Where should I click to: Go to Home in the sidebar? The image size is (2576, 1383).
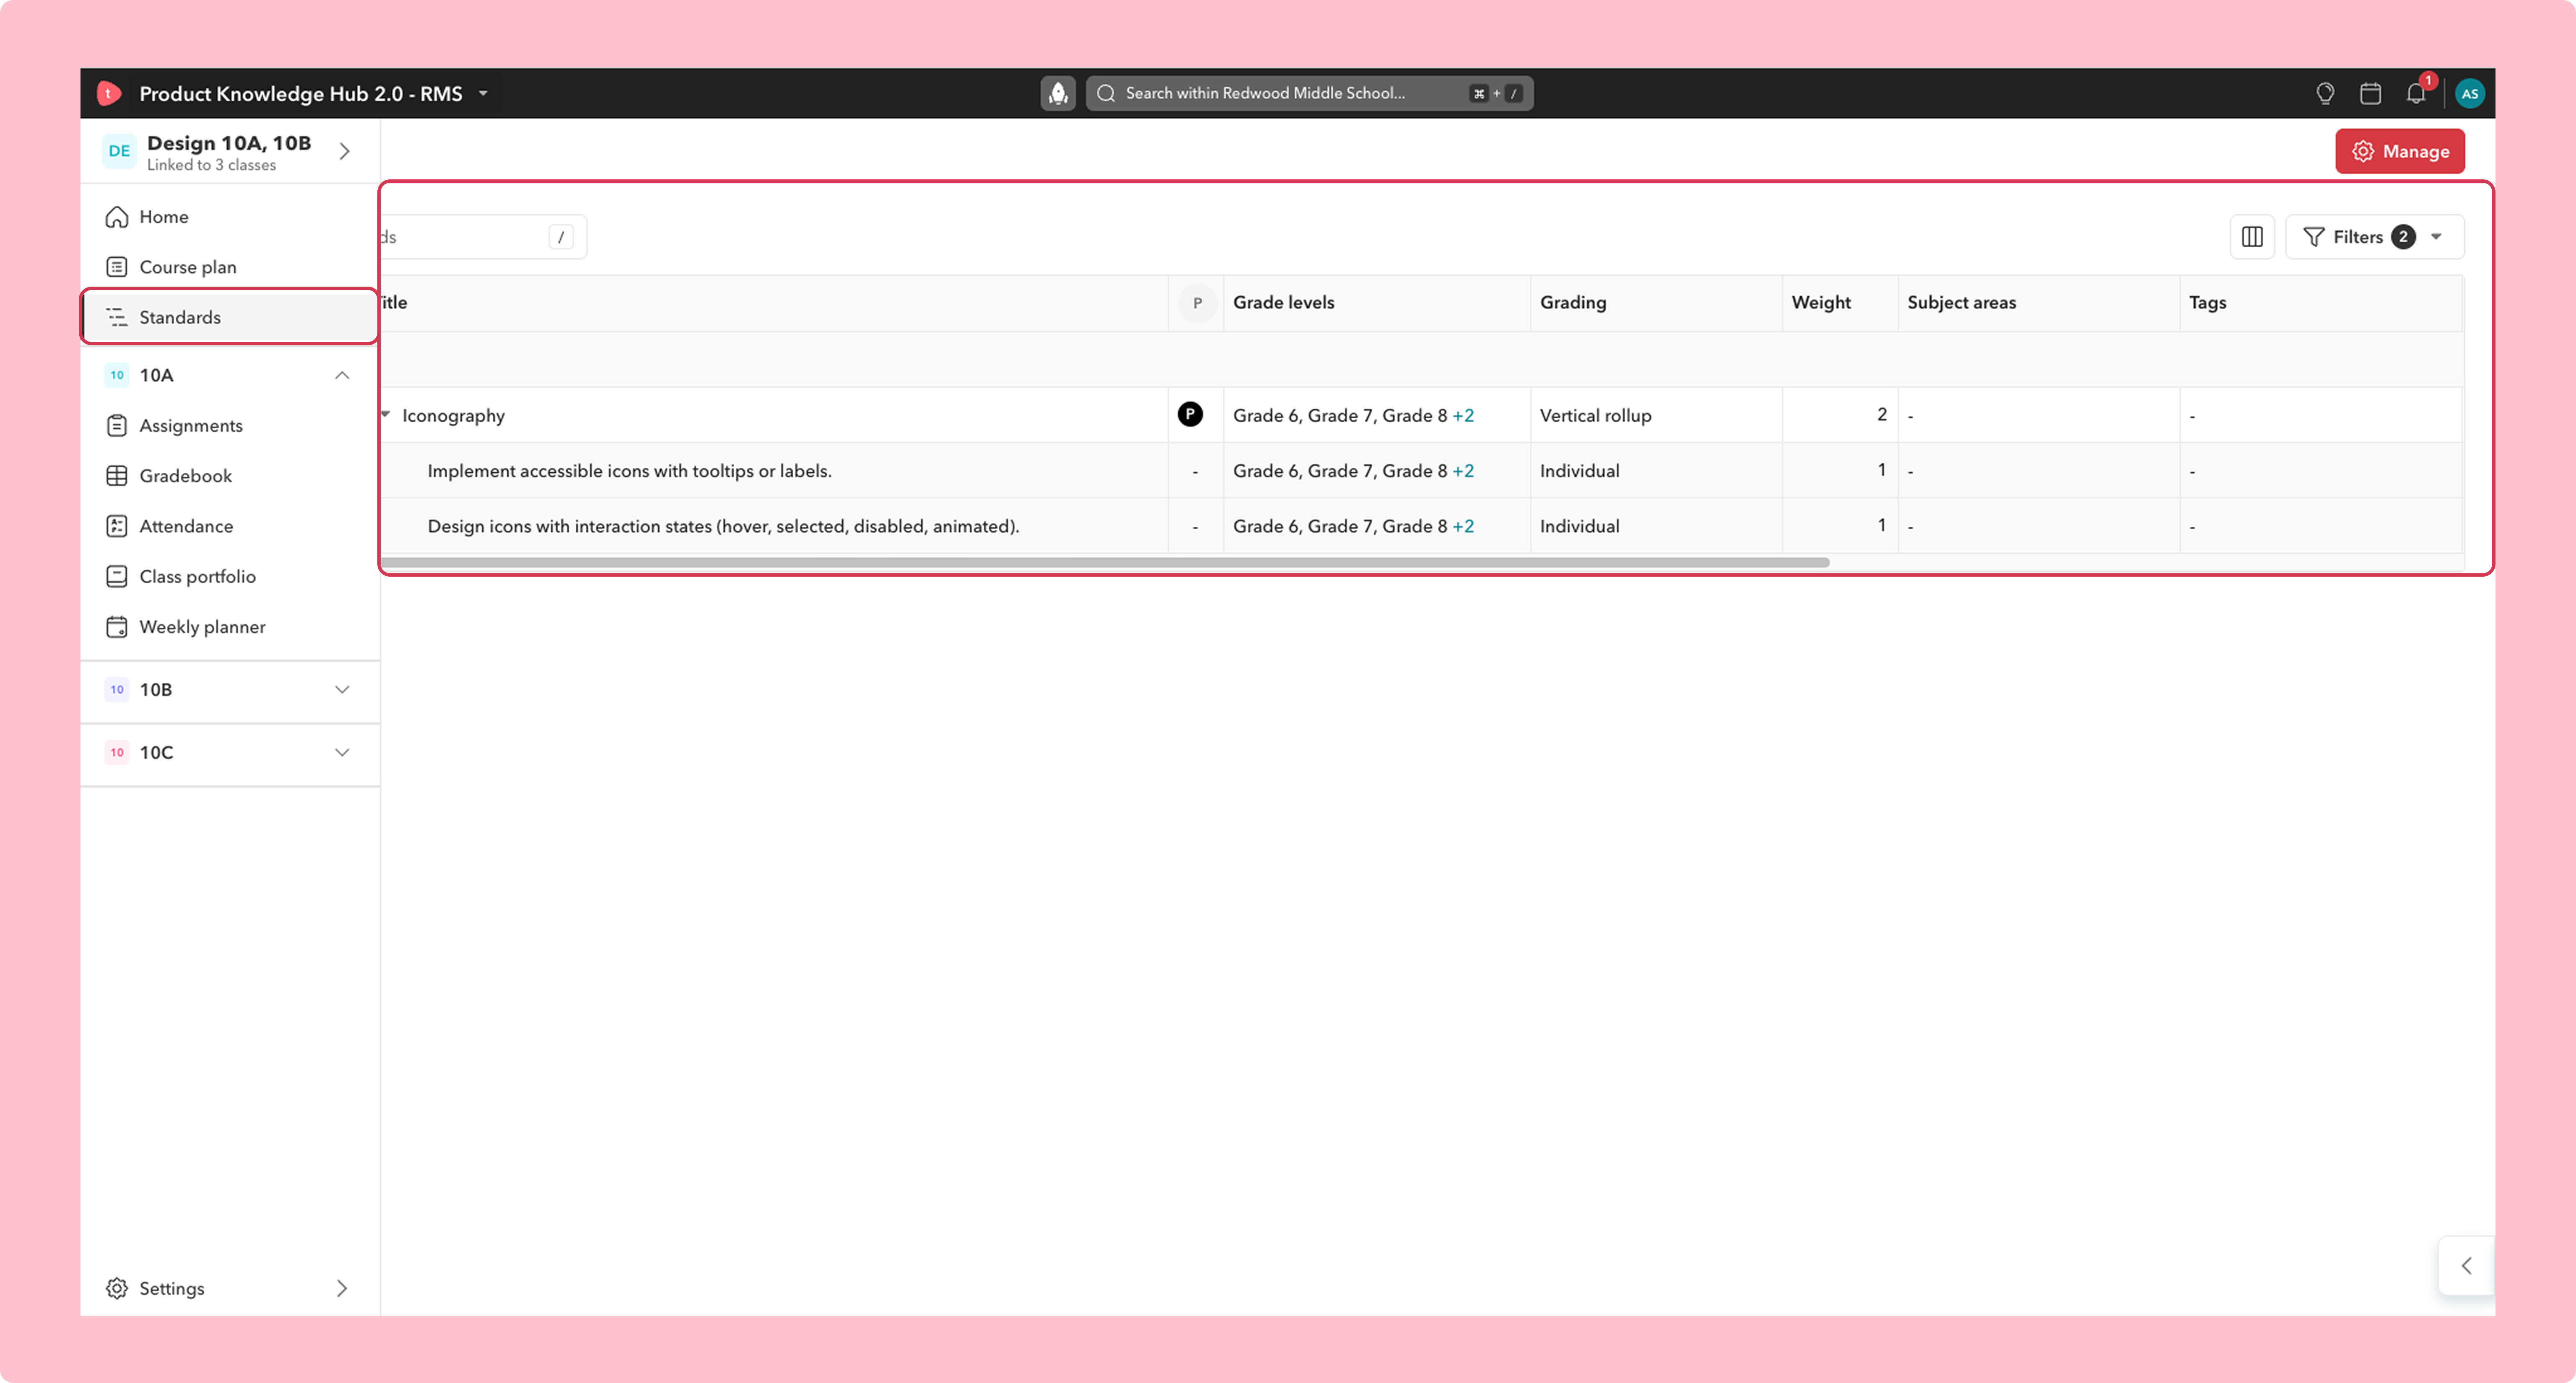(230, 217)
